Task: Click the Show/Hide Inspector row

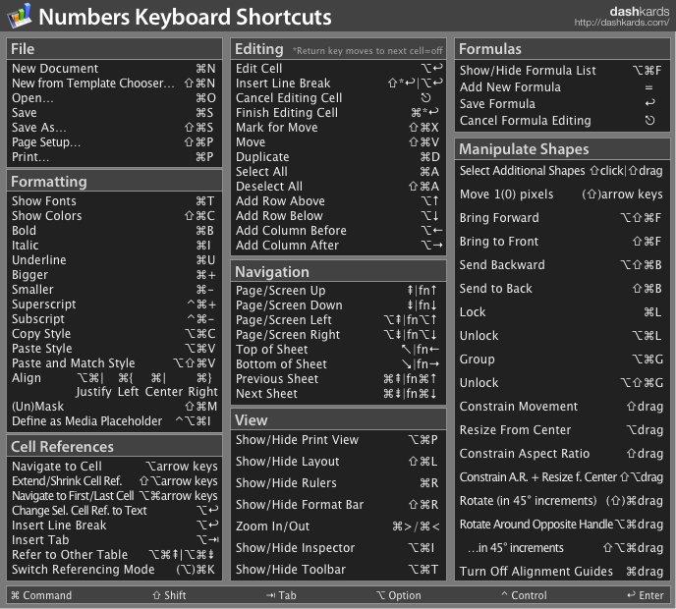Action: tap(338, 548)
